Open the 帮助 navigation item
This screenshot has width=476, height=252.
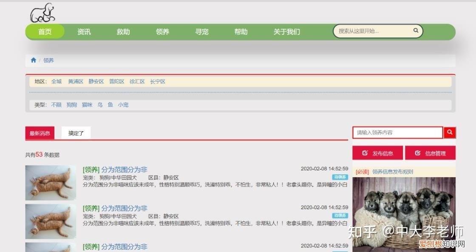pos(241,32)
